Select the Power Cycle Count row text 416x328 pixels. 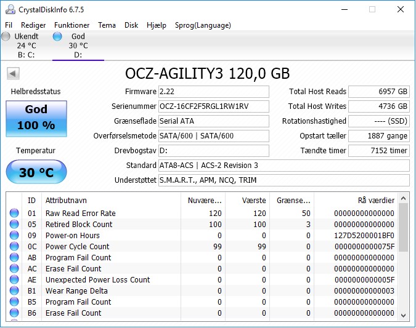click(77, 247)
